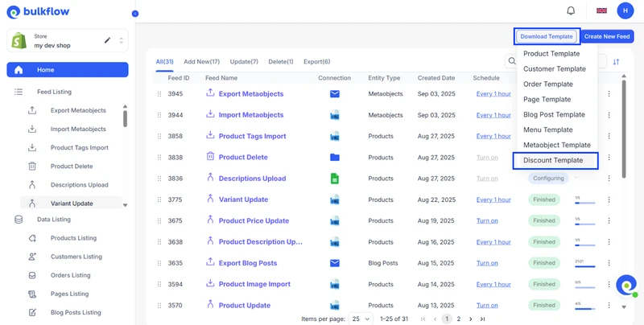Turn on schedule for Export Blog Posts
Viewport: 644px width, 325px height.
click(x=487, y=263)
